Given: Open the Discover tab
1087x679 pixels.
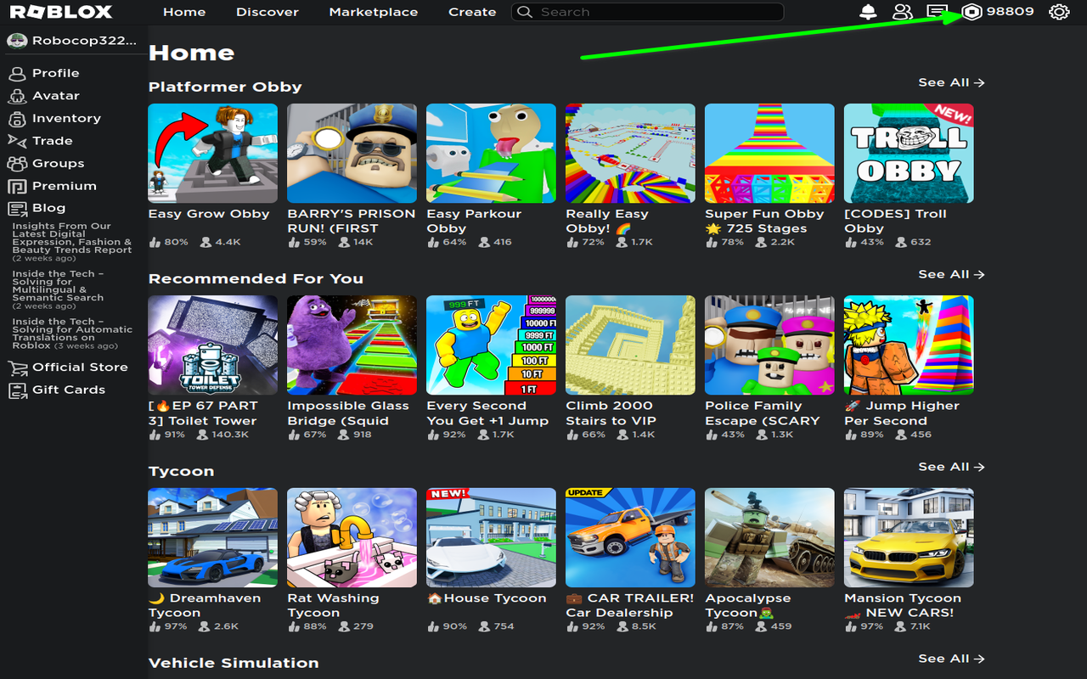Looking at the screenshot, I should click(268, 12).
